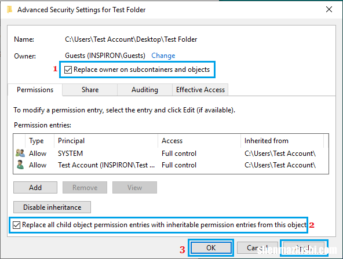Click the Disable inheritance button

point(52,207)
